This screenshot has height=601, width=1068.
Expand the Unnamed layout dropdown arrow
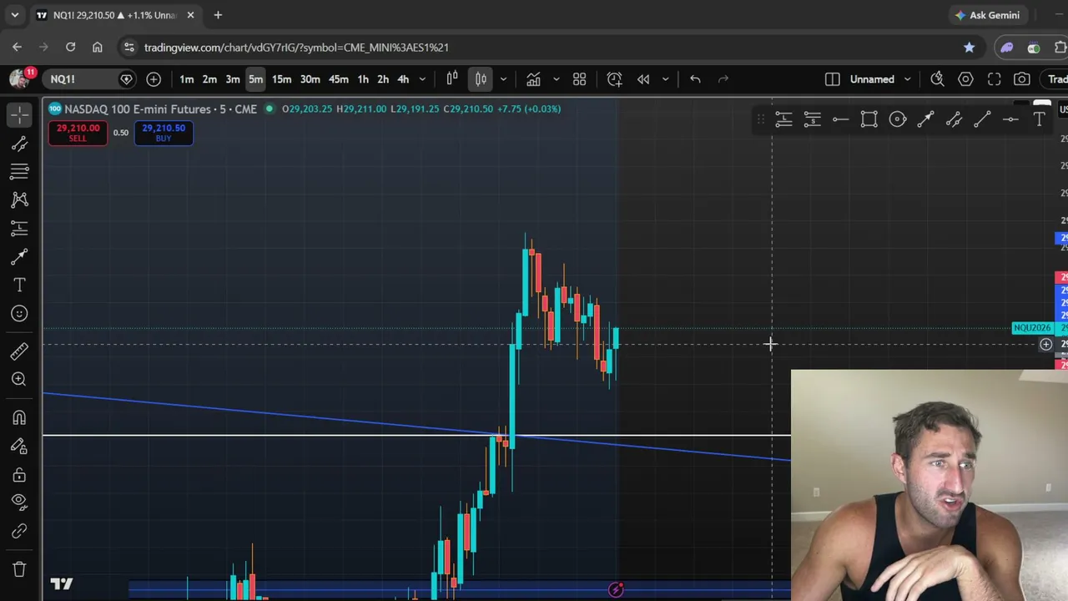coord(907,79)
